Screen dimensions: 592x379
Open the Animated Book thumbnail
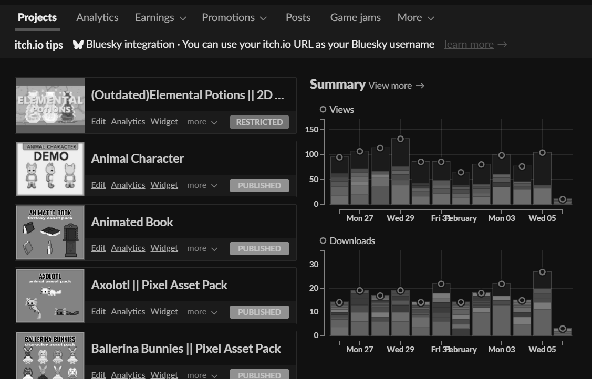tap(50, 233)
